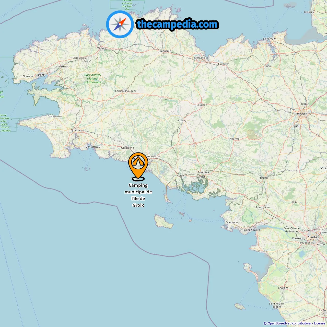
Task: Open the License link
Action: pos(319,323)
